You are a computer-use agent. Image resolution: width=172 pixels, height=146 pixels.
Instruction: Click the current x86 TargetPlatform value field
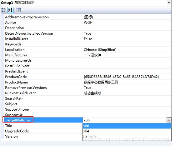125,120
